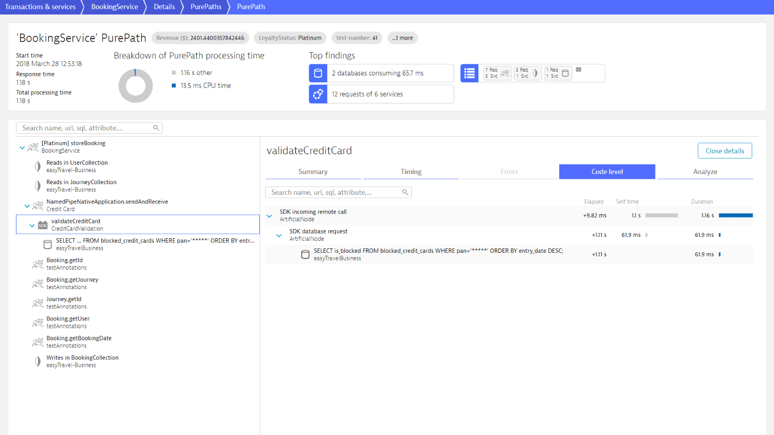Image resolution: width=774 pixels, height=435 pixels.
Task: Click the Tomcat icon beside Booking.getJourney
Action: coord(38,283)
